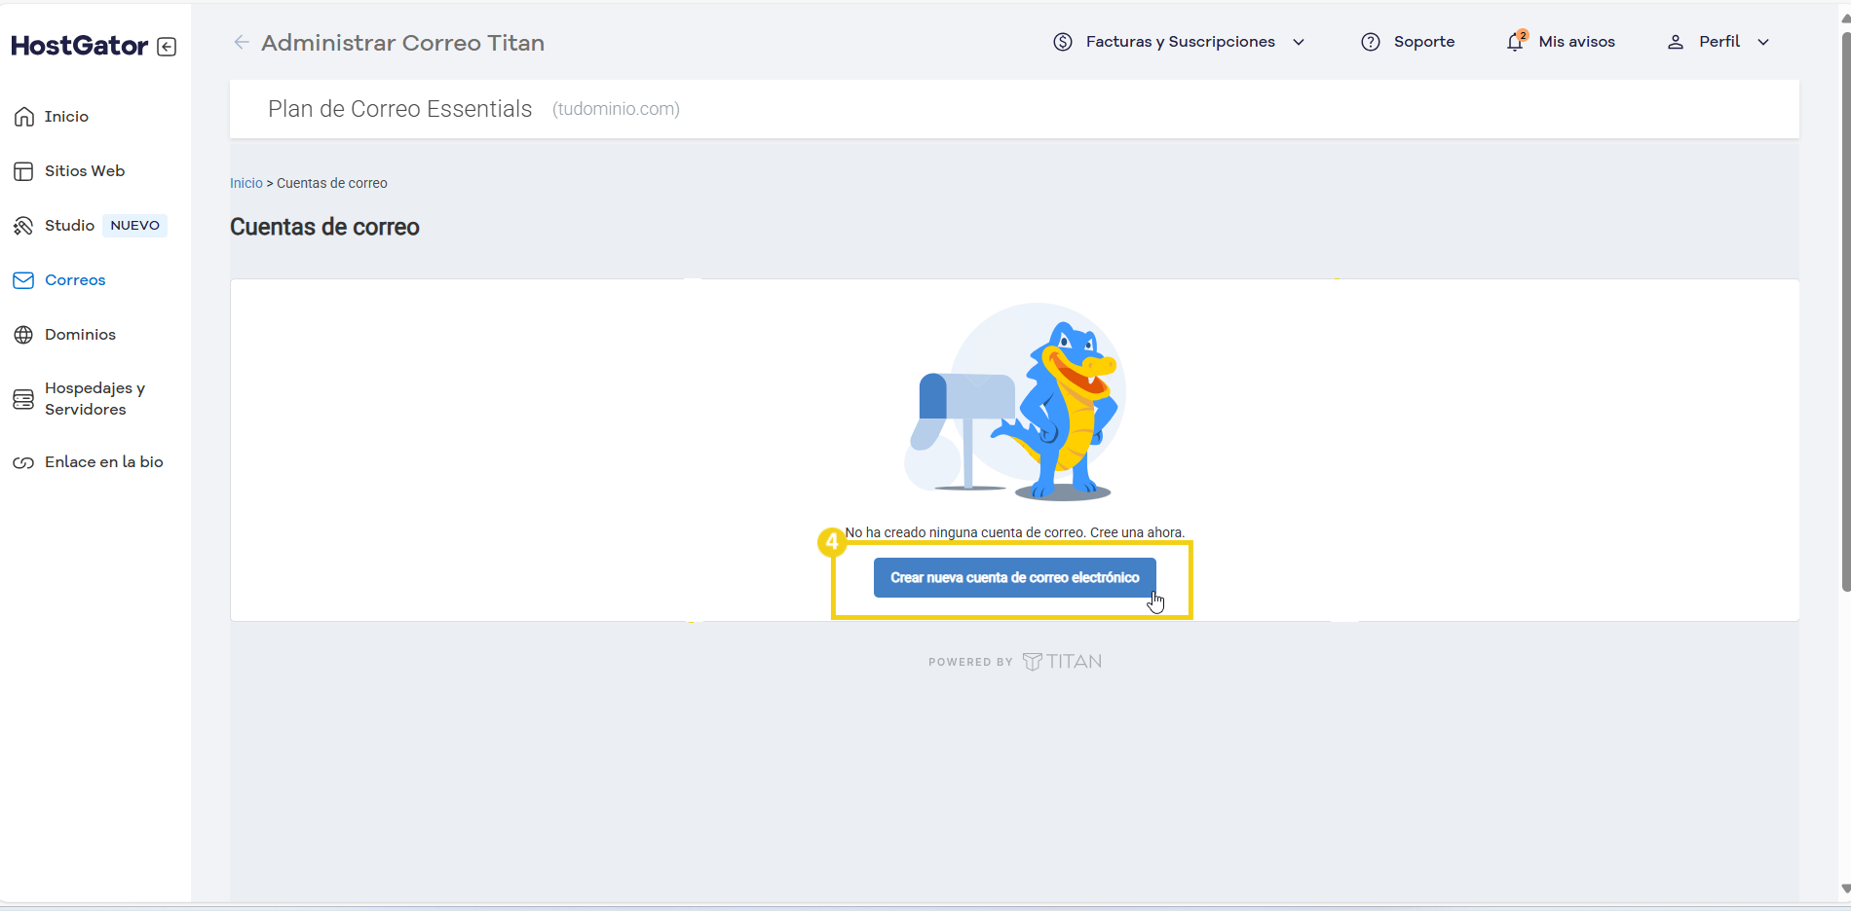Go back using arrow beside Administrar Correo Titan
Viewport: 1851px width, 911px height.
(x=242, y=42)
